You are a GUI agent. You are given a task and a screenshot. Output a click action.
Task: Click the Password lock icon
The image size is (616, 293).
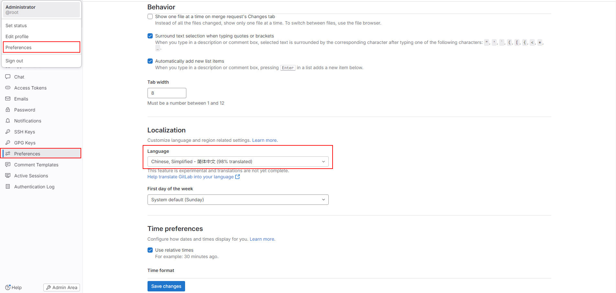(x=8, y=110)
